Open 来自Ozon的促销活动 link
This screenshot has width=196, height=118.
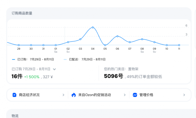pos(94,95)
